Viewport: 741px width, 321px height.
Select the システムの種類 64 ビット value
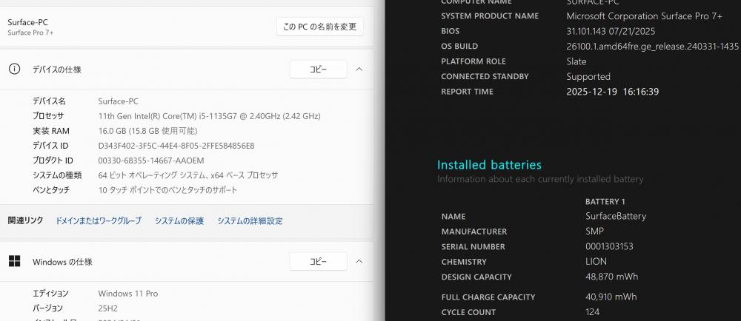click(188, 175)
